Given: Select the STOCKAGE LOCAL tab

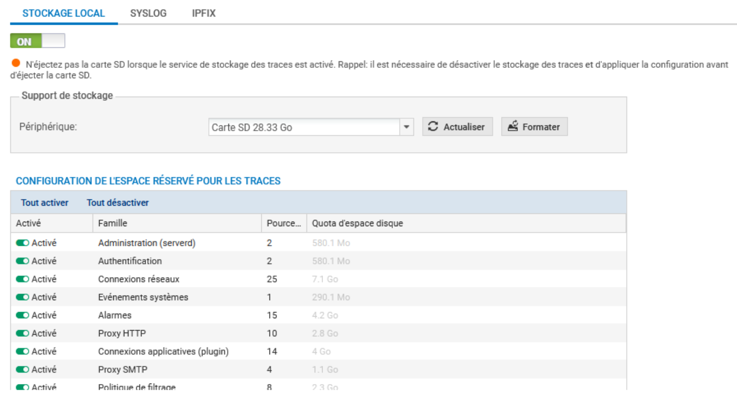Looking at the screenshot, I should pos(64,13).
